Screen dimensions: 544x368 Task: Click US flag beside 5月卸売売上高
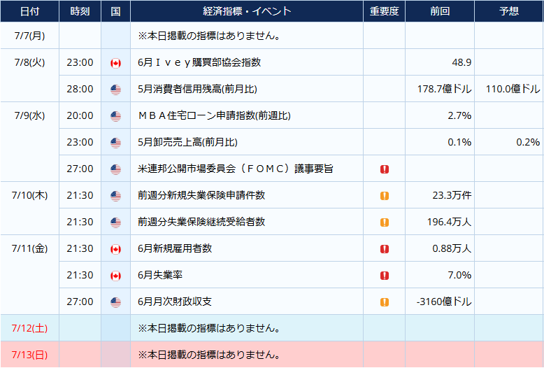[x=115, y=143]
